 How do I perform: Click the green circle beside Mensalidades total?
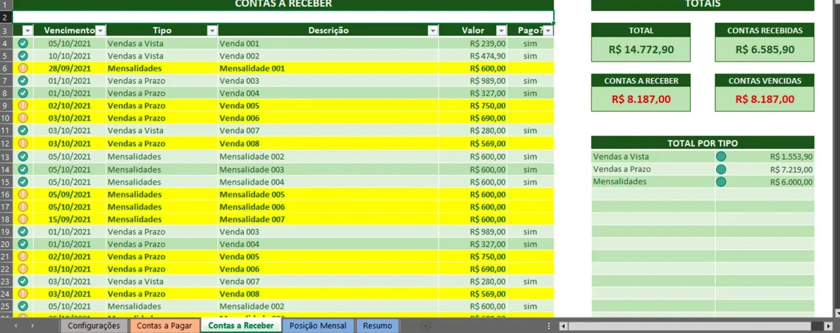[721, 182]
